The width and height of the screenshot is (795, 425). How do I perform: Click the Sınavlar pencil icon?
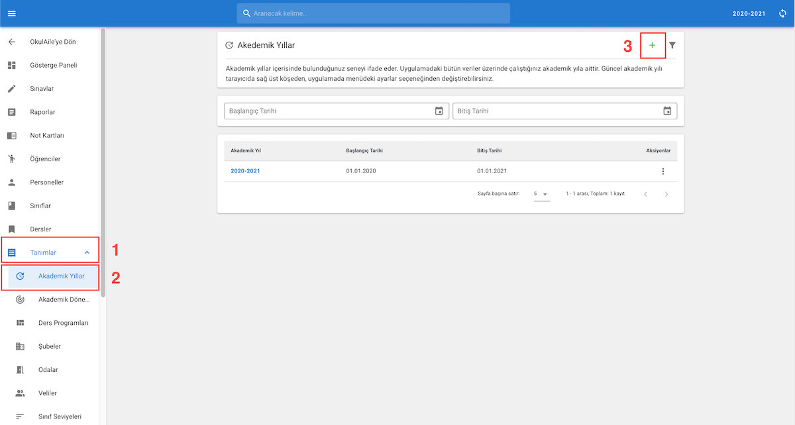[11, 89]
